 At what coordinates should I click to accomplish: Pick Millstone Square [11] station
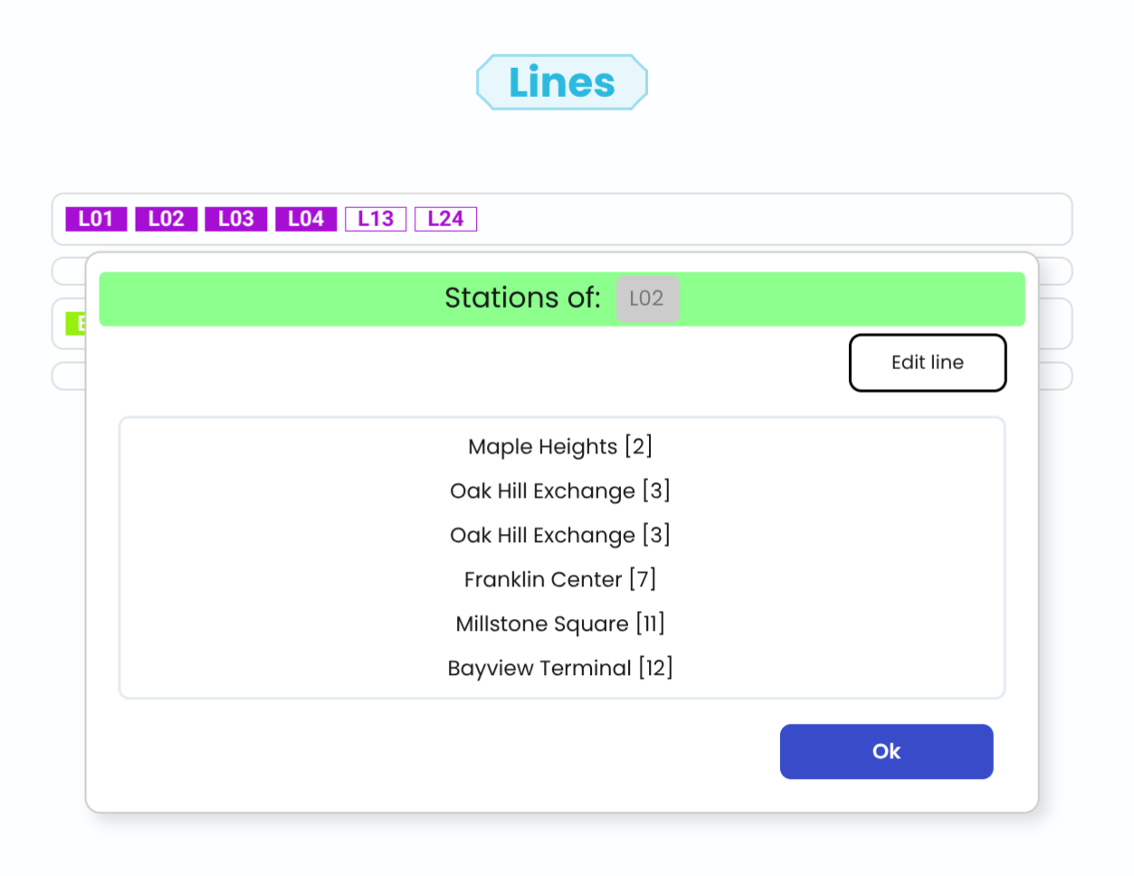[x=560, y=624]
